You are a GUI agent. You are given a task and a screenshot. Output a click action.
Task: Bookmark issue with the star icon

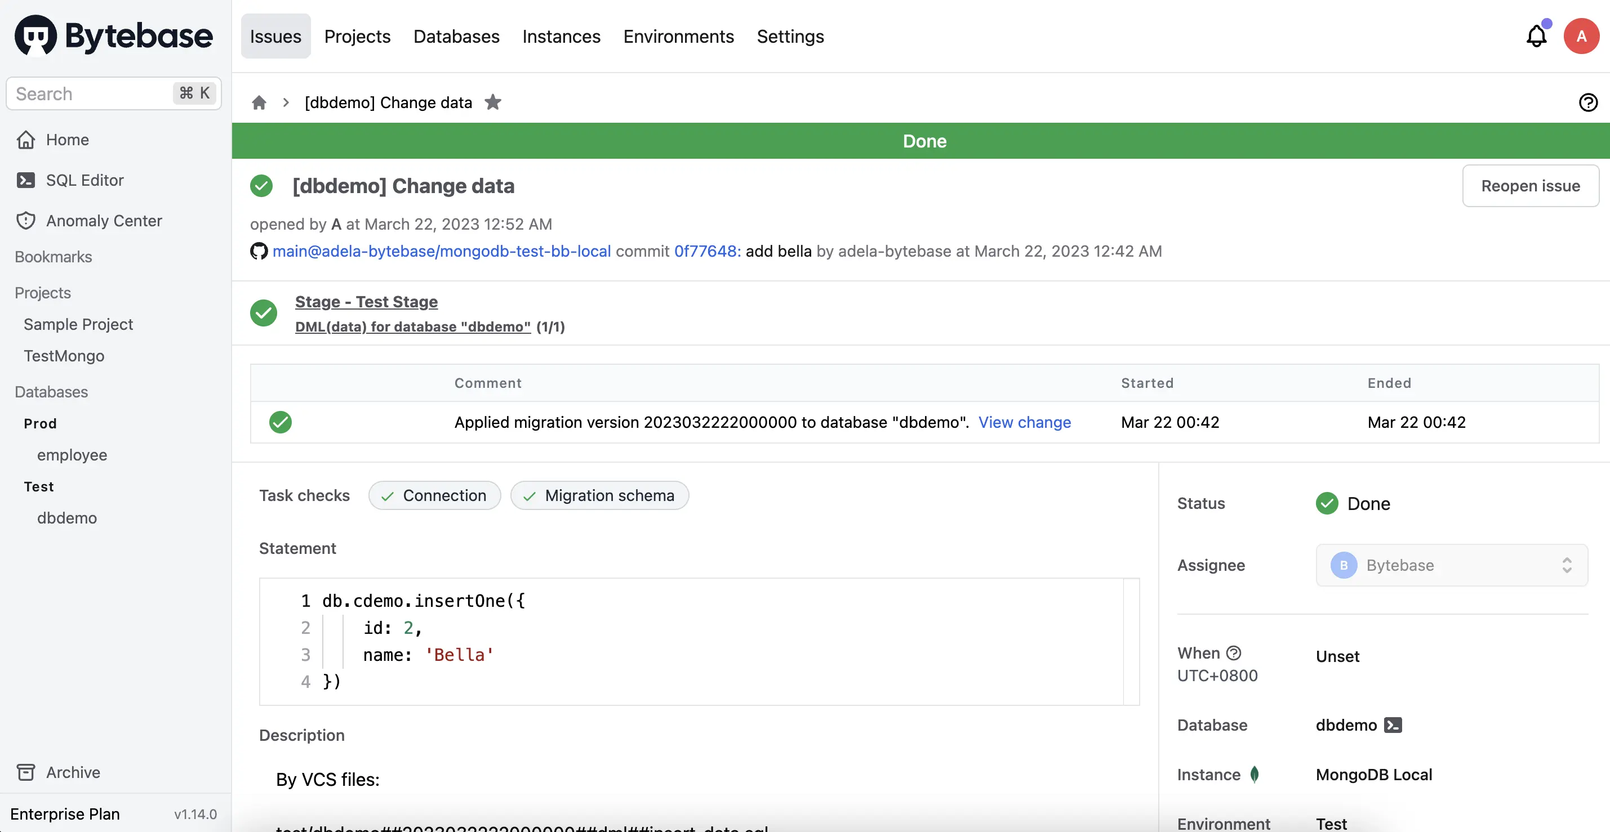pyautogui.click(x=492, y=102)
